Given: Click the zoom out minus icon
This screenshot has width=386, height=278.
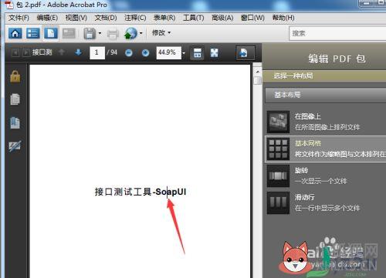Looking at the screenshot, I should pos(129,53).
